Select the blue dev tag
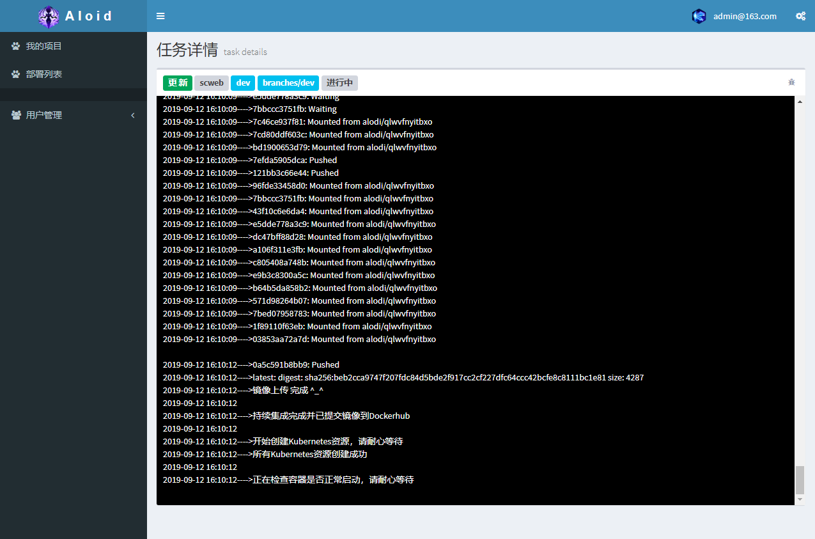The width and height of the screenshot is (815, 539). pos(243,83)
